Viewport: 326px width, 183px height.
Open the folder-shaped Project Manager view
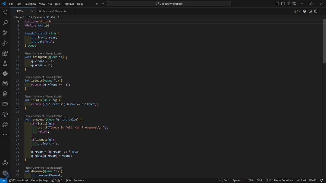[5, 104]
